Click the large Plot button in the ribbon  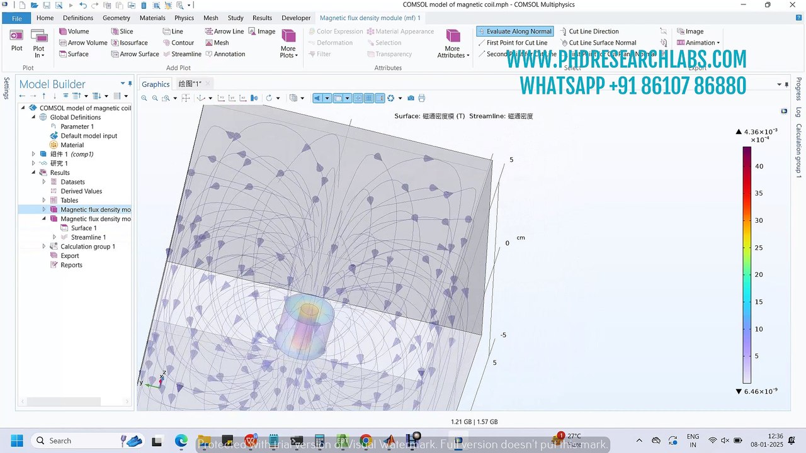16,42
